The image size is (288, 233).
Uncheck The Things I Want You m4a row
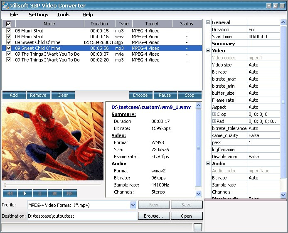click(x=8, y=54)
